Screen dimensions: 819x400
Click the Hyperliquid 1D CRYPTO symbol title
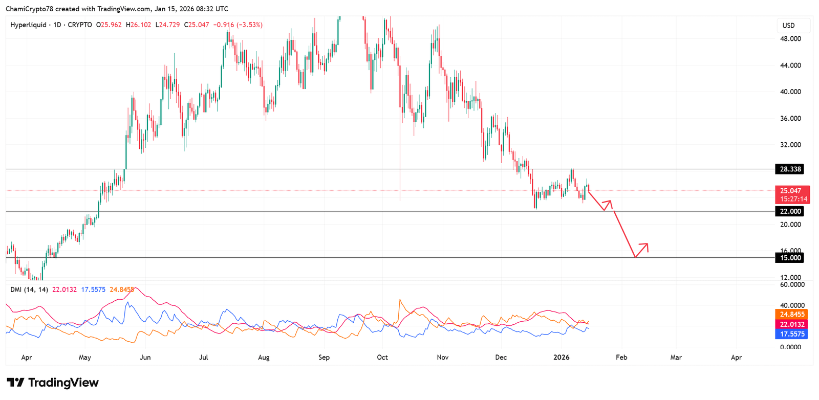[51, 25]
